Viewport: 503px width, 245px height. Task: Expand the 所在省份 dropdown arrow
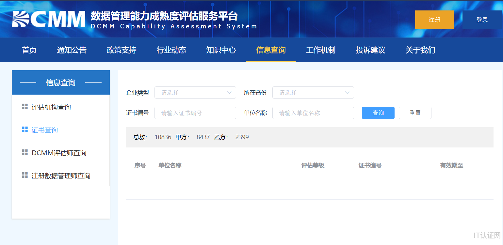click(347, 93)
